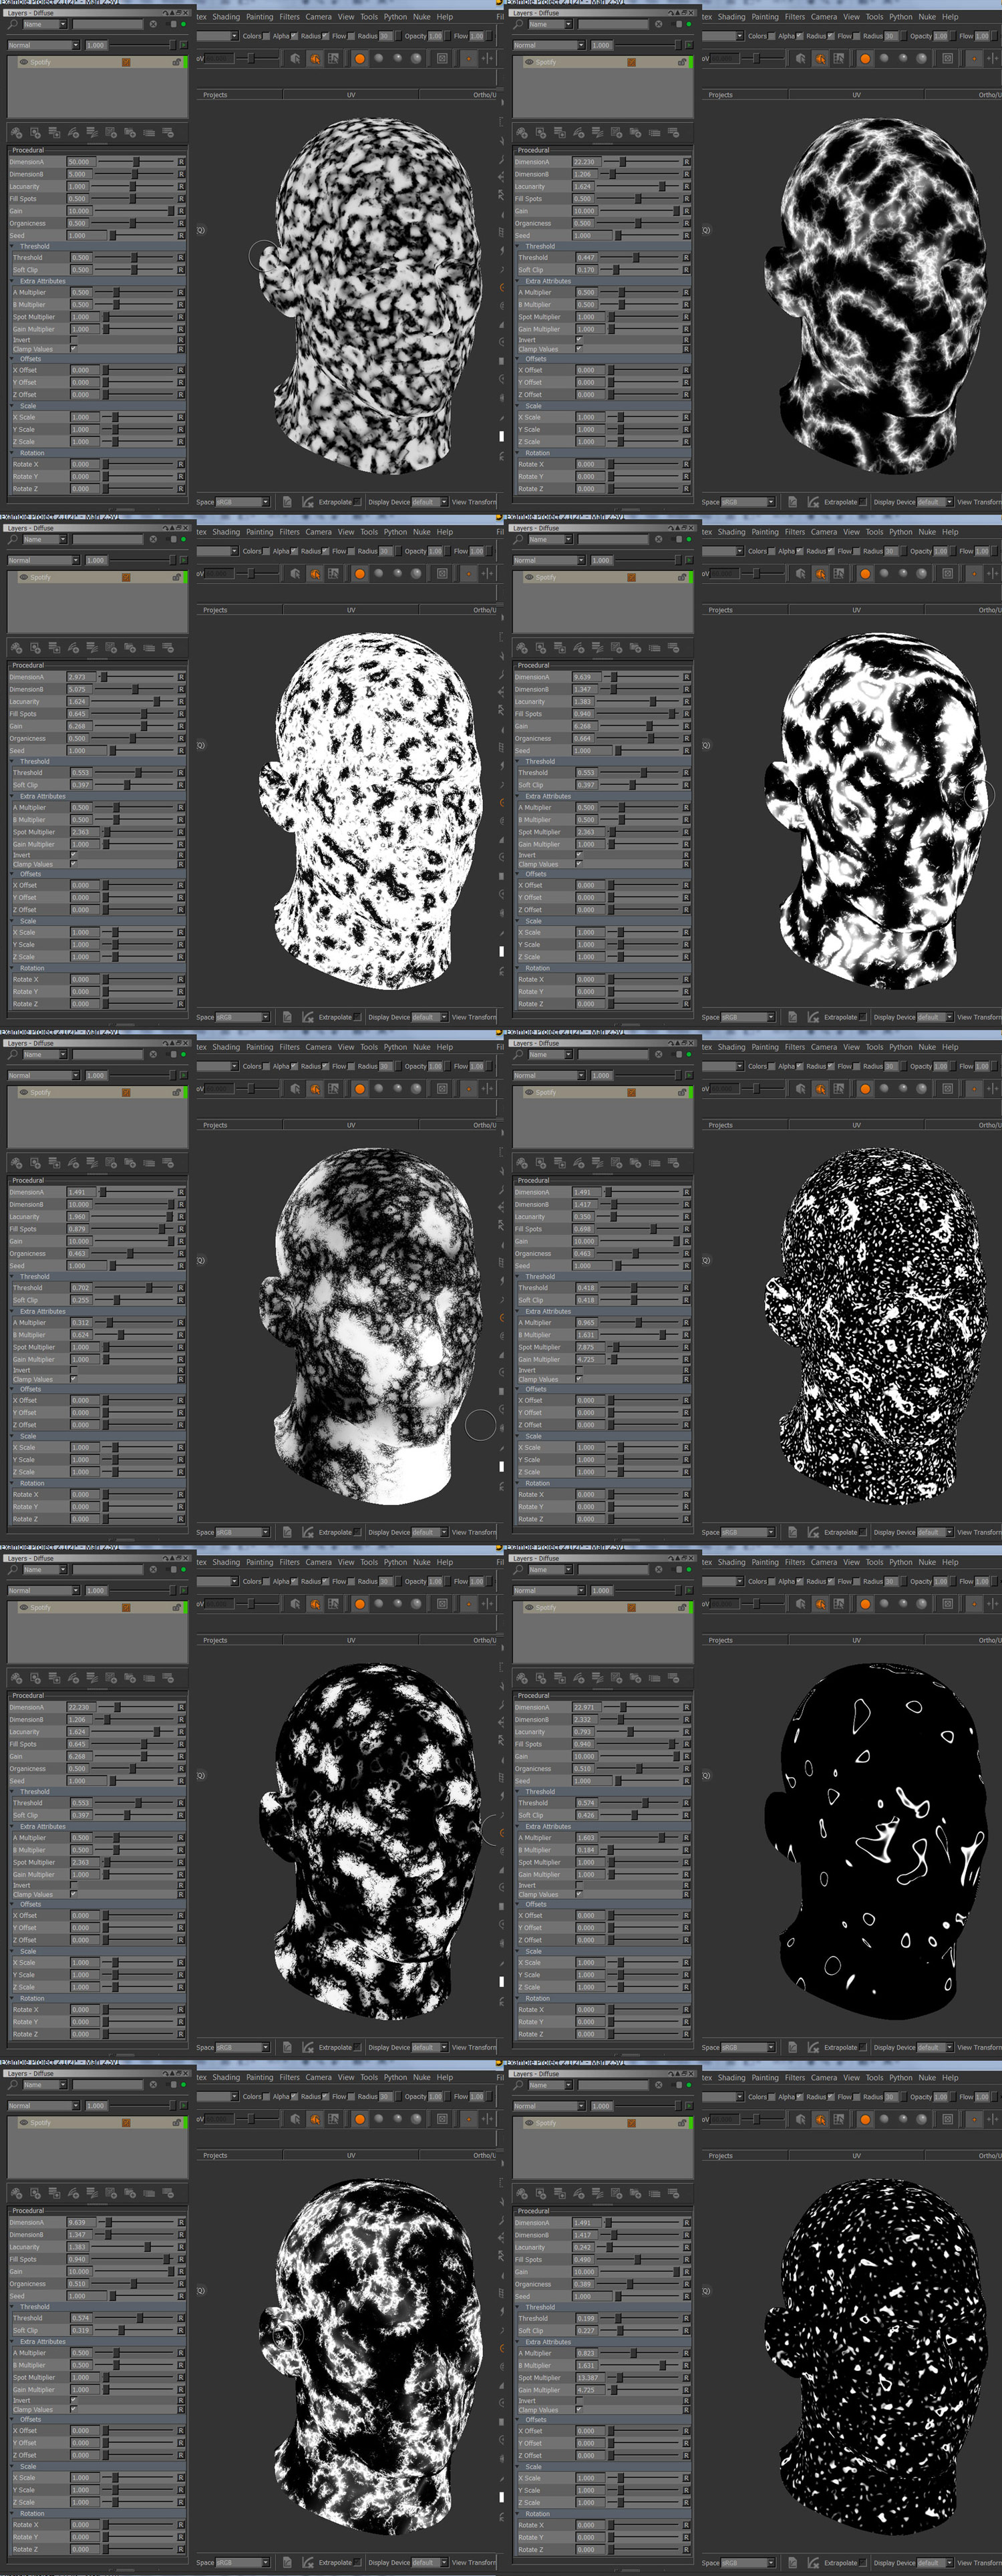Click the R reset button beside DimensionA 50.000
This screenshot has height=2576, width=1002.
tap(181, 162)
